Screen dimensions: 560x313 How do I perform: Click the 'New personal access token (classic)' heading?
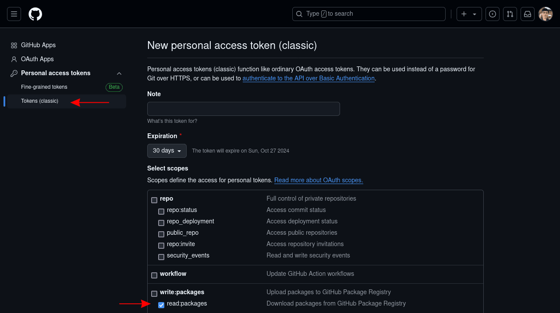232,45
